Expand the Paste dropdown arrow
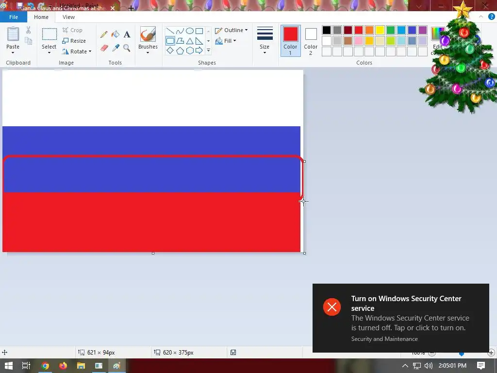This screenshot has width=497, height=373. [13, 52]
